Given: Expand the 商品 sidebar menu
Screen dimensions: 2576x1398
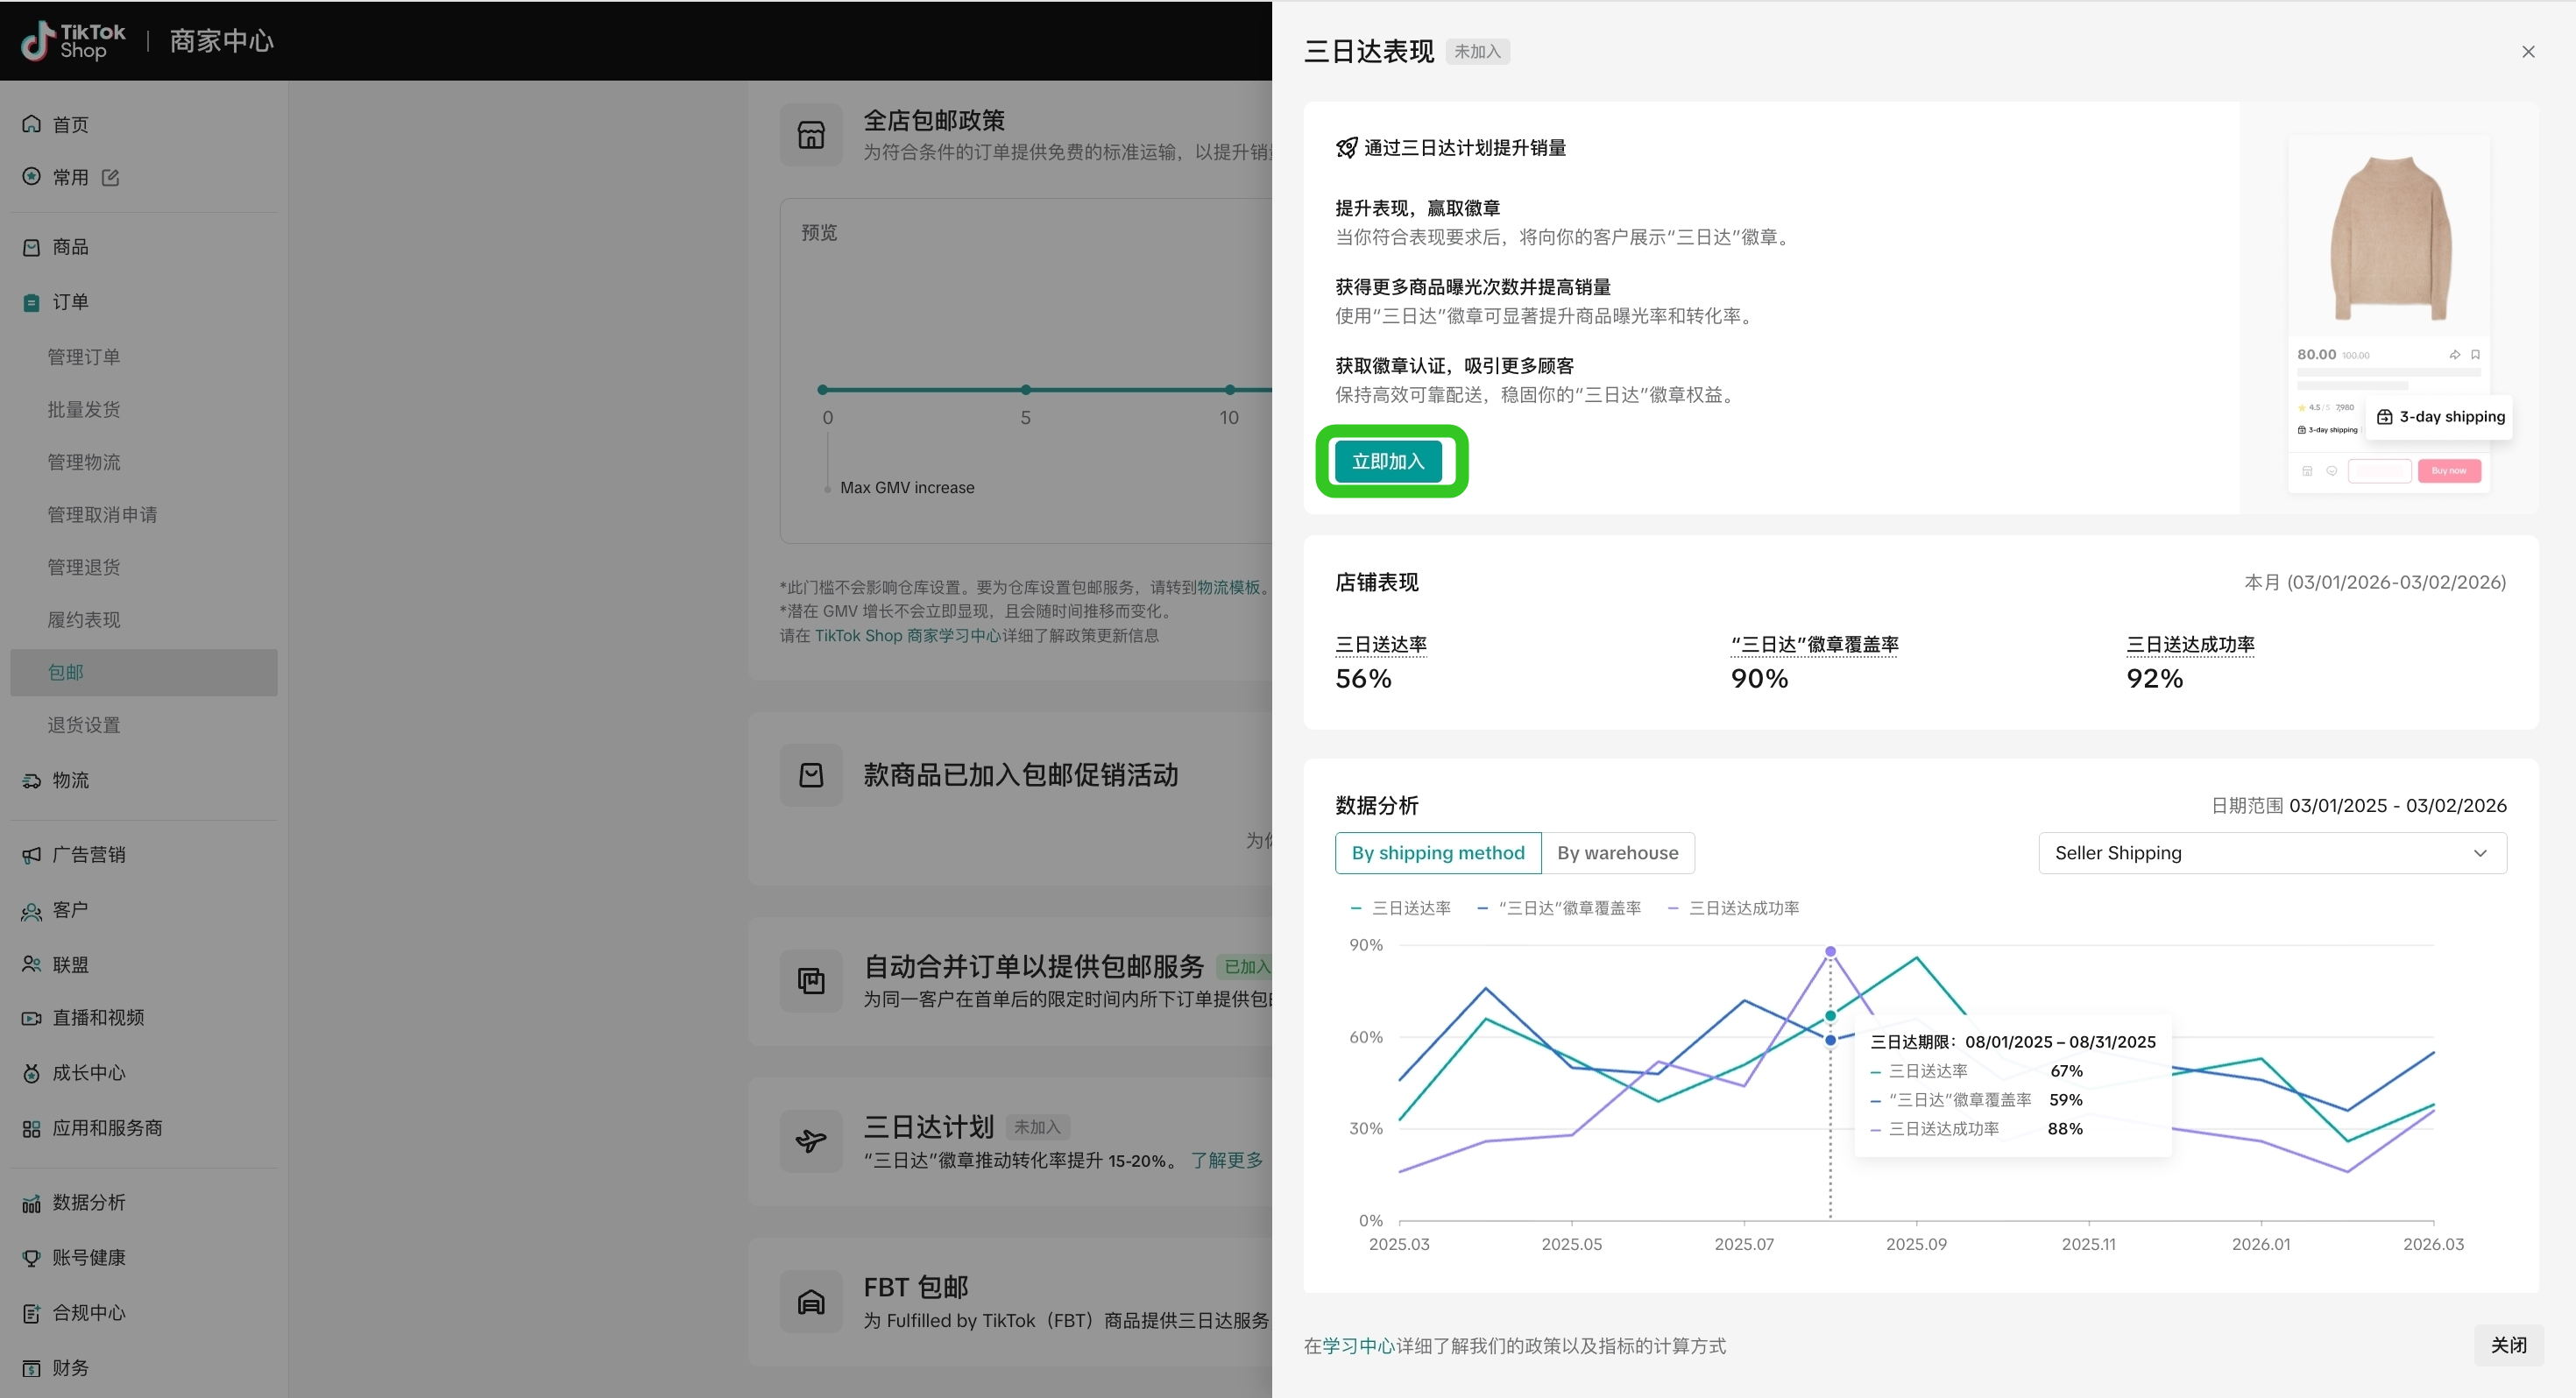Looking at the screenshot, I should tap(70, 247).
